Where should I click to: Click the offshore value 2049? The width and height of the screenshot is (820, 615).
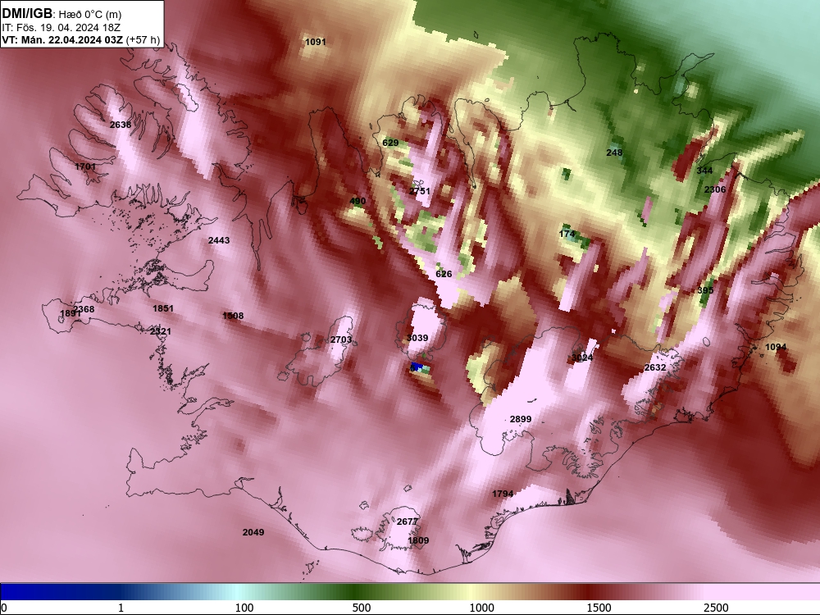(253, 532)
